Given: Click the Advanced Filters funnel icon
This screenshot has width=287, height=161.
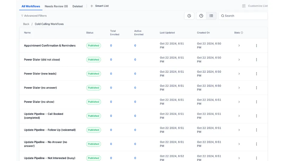Looking at the screenshot, I should [22, 16].
